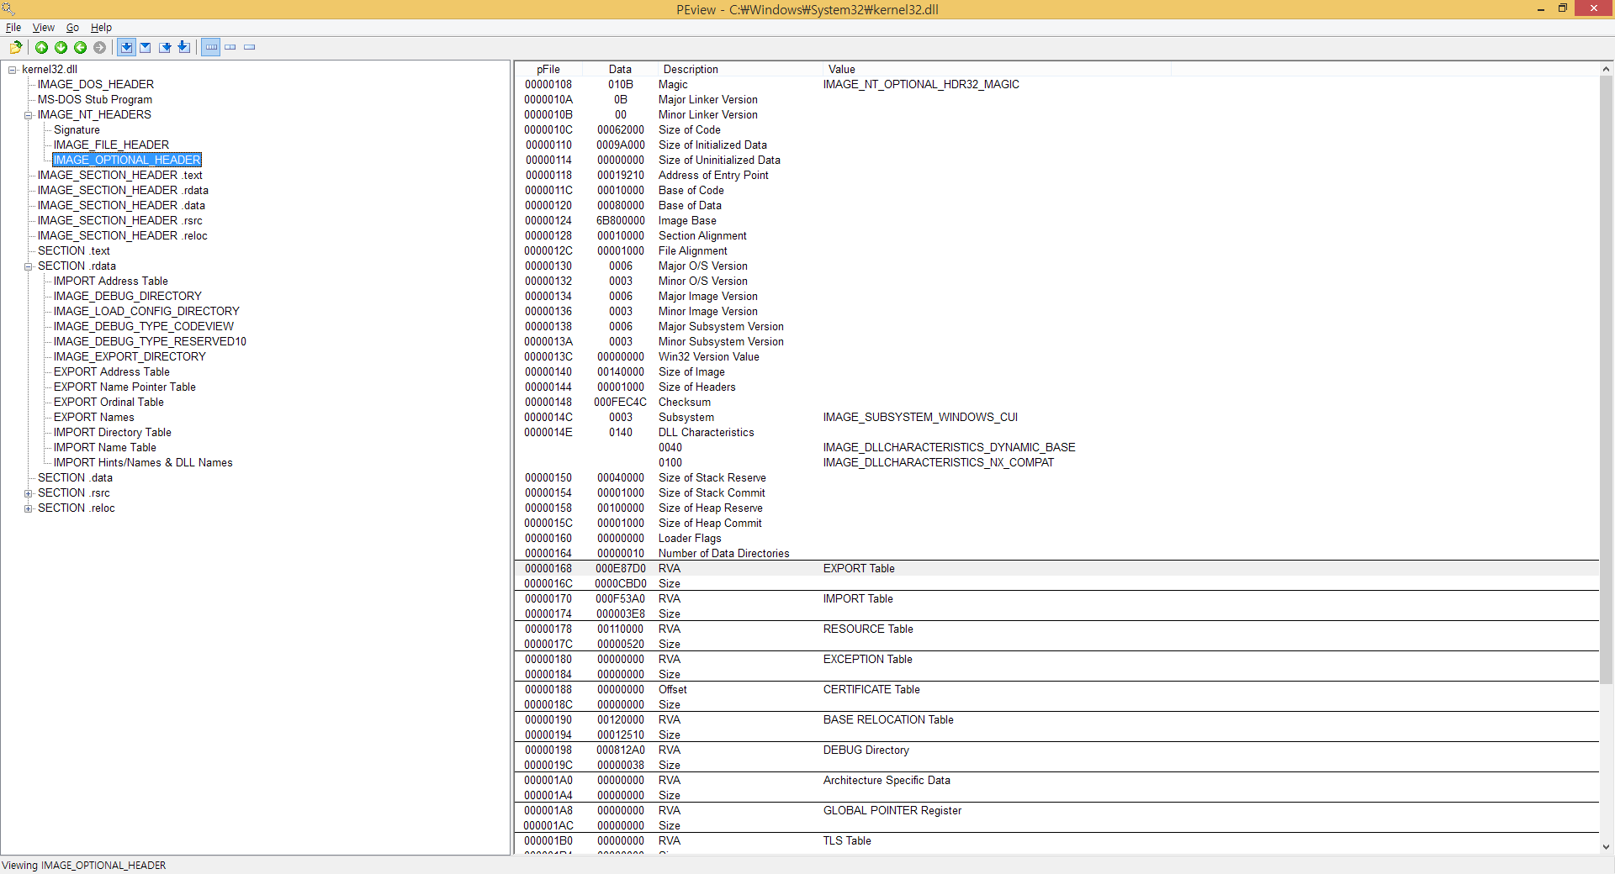The width and height of the screenshot is (1615, 874).
Task: Click the green down arrow navigation icon
Action: click(x=61, y=47)
